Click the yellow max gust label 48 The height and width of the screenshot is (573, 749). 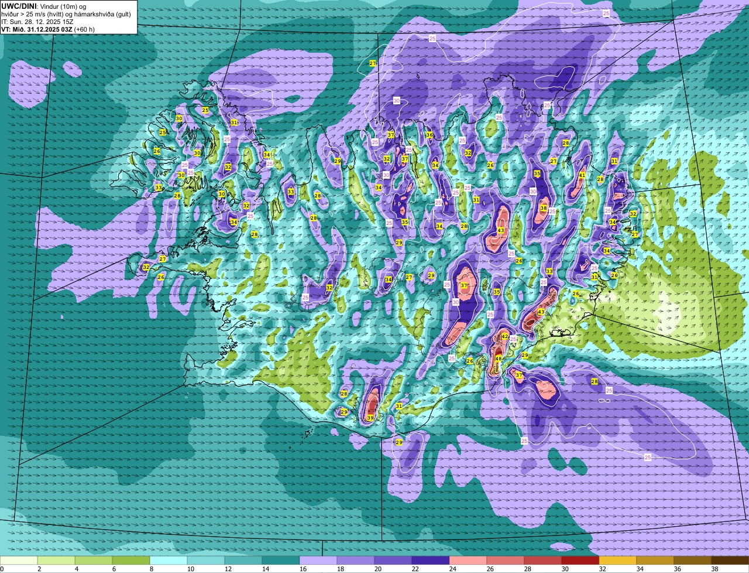(499, 359)
